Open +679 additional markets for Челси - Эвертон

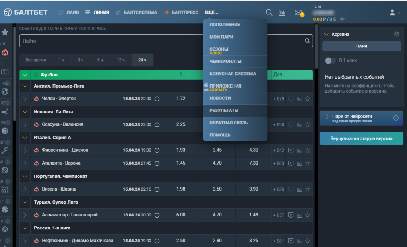coord(279,99)
